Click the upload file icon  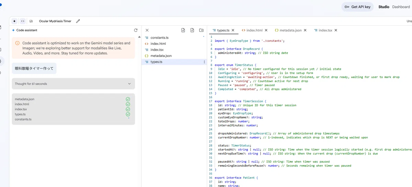(183, 30)
